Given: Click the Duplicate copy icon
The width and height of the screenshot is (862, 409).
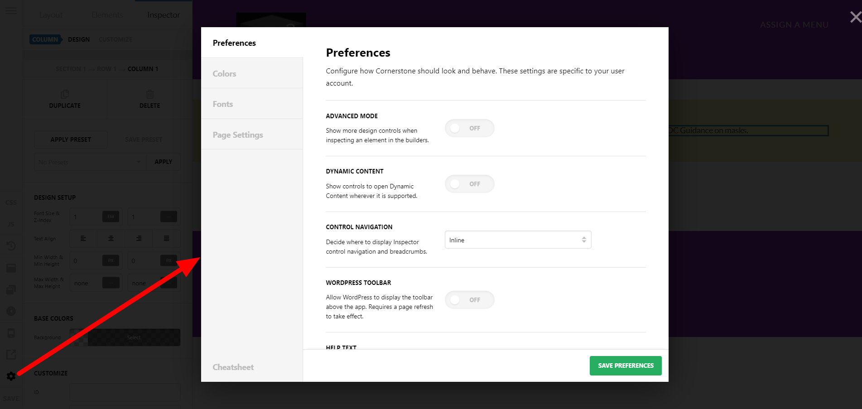Looking at the screenshot, I should click(x=65, y=94).
